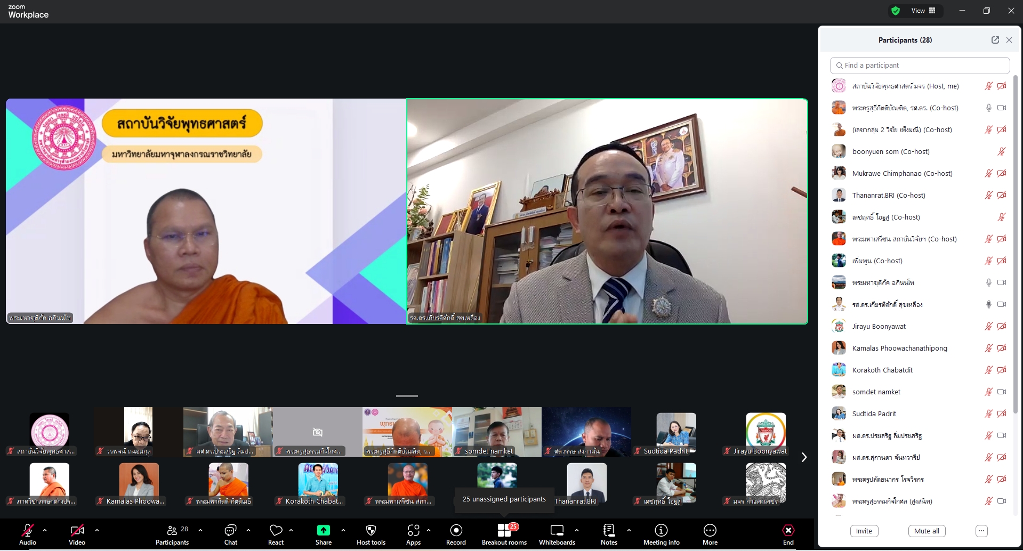This screenshot has height=551, width=1023.
Task: Open the encryption shield status icon
Action: point(896,11)
